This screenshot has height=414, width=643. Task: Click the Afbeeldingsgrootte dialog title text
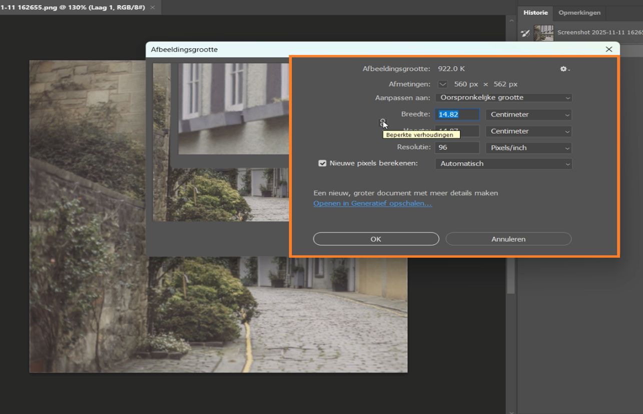(184, 49)
